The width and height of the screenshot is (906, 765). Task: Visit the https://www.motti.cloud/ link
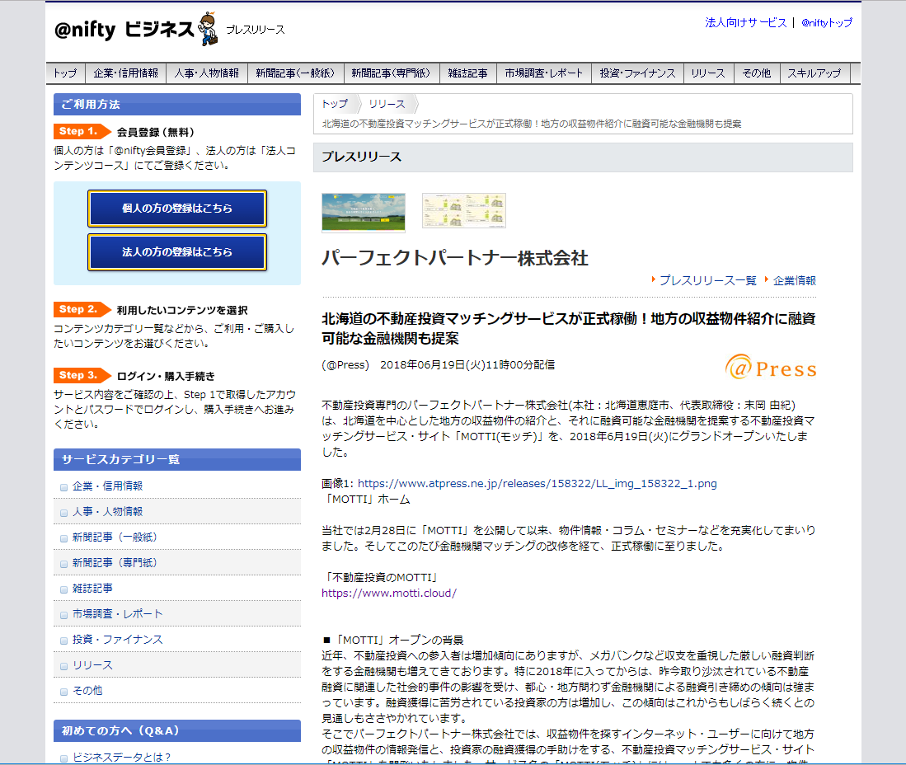(388, 593)
